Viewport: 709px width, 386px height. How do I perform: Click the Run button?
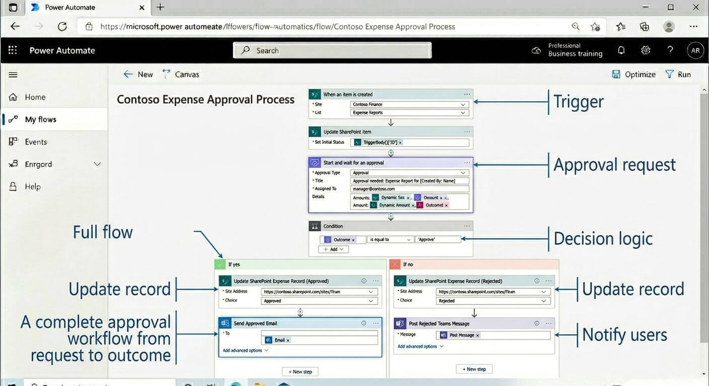tap(678, 74)
